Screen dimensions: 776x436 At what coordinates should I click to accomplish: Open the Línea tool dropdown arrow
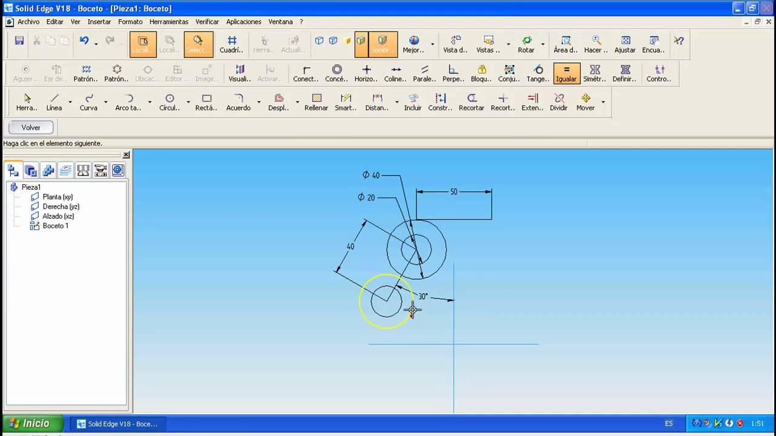coord(70,102)
